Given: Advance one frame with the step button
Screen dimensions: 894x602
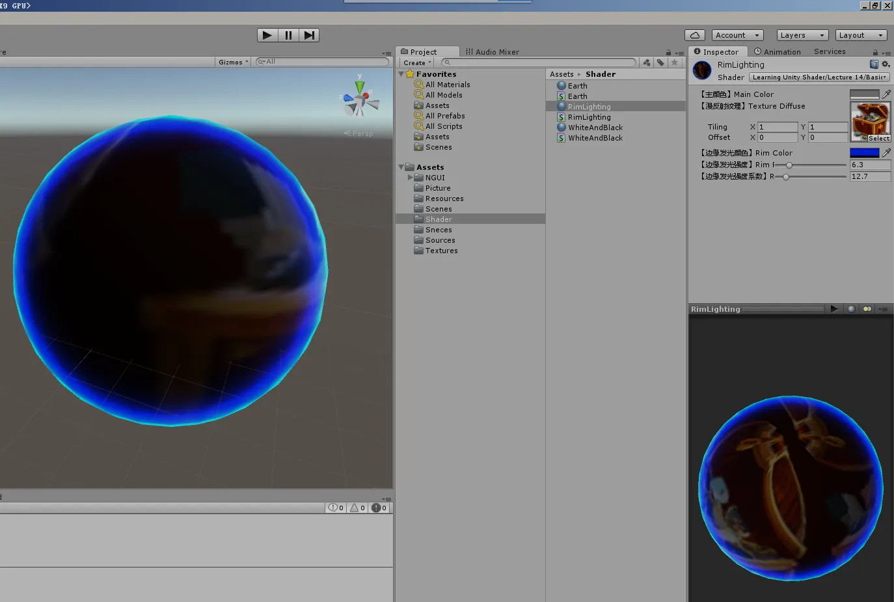Looking at the screenshot, I should click(x=309, y=35).
